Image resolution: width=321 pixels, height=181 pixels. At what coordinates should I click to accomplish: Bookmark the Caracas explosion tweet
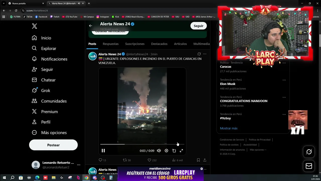(198, 160)
